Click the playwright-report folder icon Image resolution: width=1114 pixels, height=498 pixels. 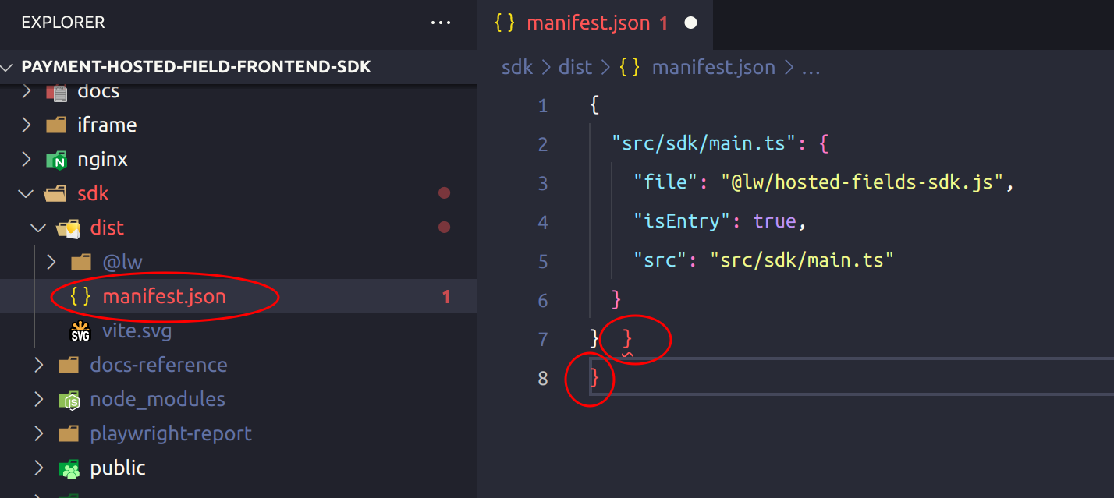point(69,434)
